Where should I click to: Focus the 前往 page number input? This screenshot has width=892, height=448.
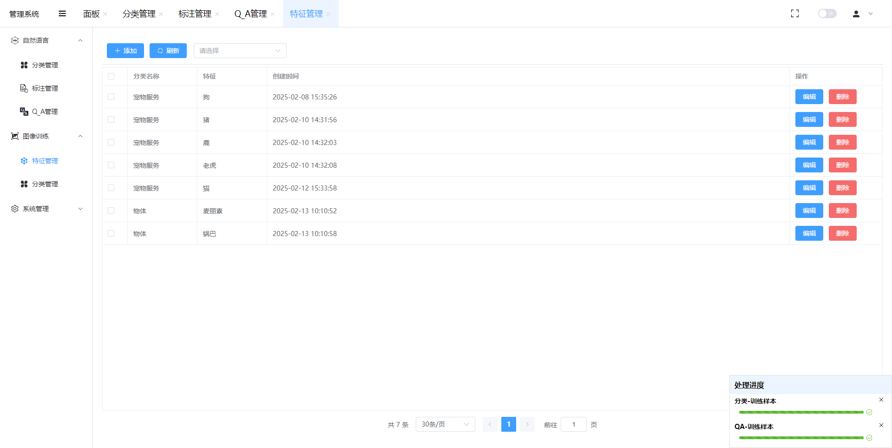coord(574,424)
